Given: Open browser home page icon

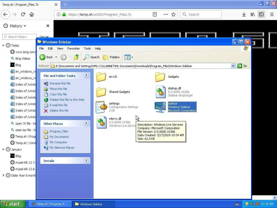Looking at the screenshot, I should pos(32,14).
